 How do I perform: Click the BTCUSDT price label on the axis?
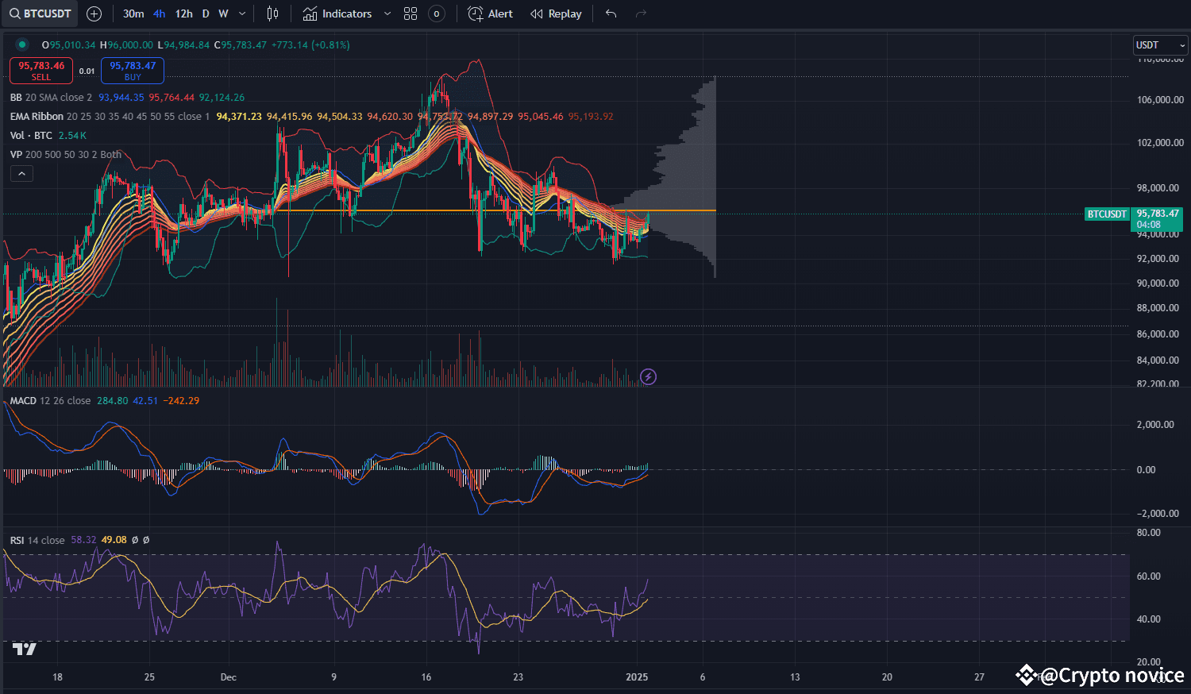[1107, 214]
